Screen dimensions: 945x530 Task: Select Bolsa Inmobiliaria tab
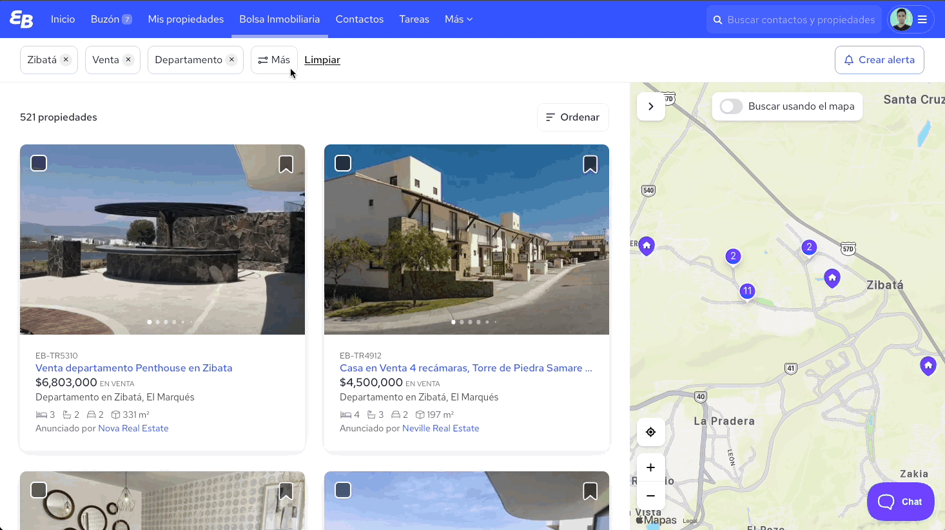(x=280, y=19)
